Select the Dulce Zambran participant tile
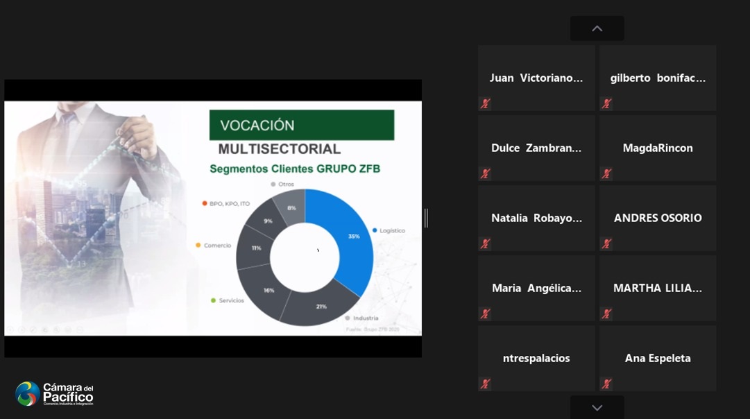This screenshot has height=419, width=750. click(536, 148)
